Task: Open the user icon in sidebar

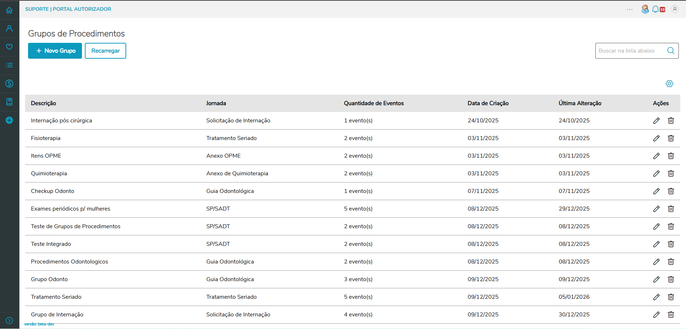Action: coord(9,28)
